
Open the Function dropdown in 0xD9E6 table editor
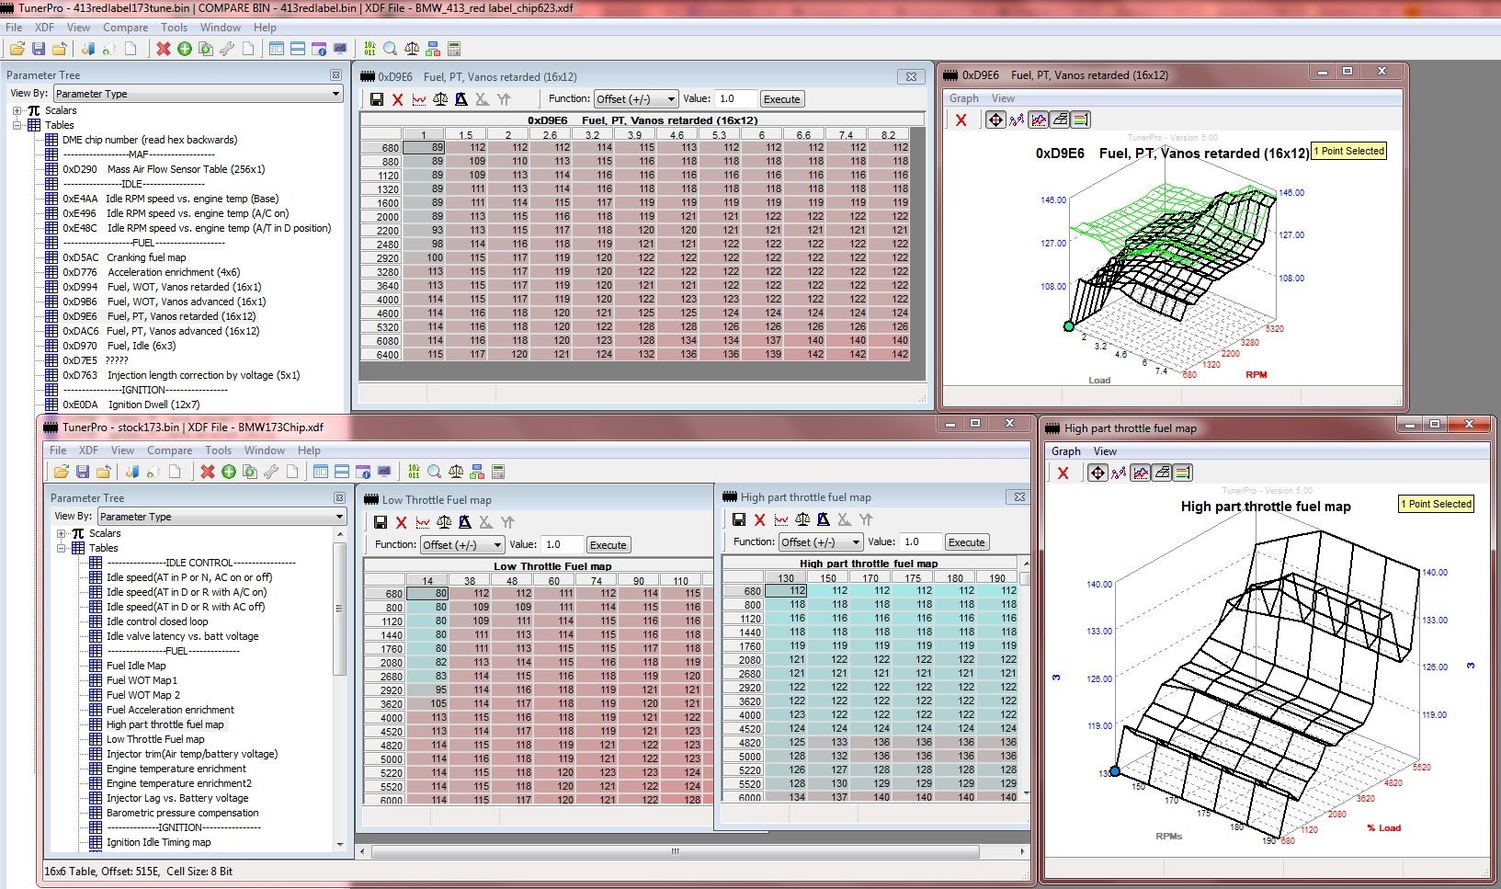click(636, 99)
